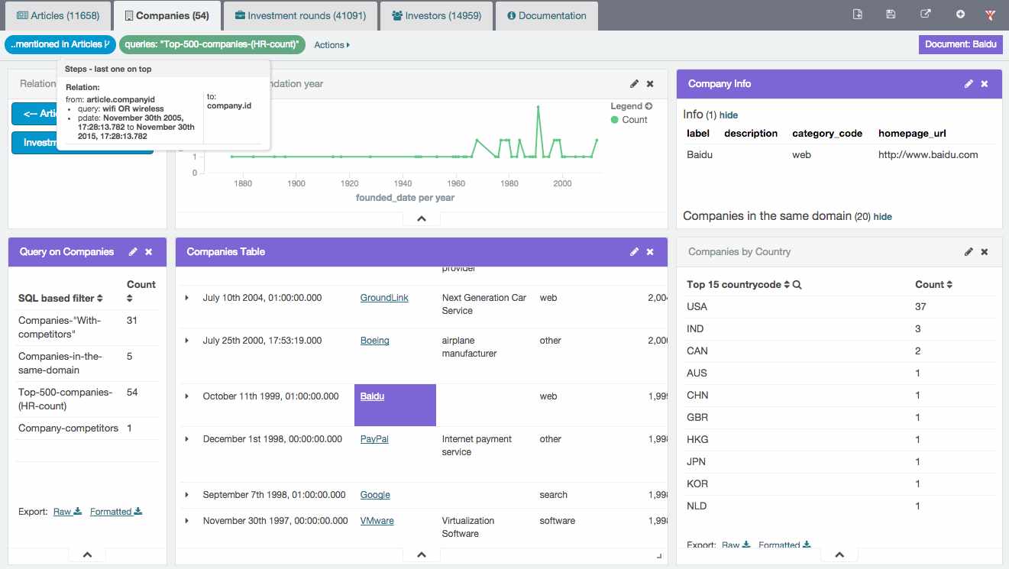Save dashboard using the floppy disk icon

point(891,15)
